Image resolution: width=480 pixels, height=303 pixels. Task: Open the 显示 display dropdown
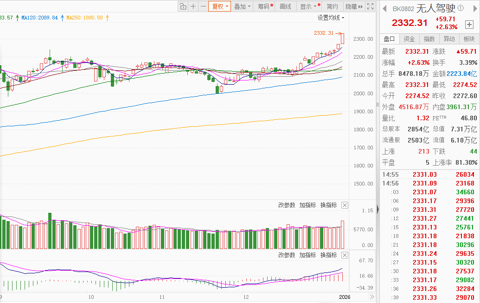(x=308, y=6)
